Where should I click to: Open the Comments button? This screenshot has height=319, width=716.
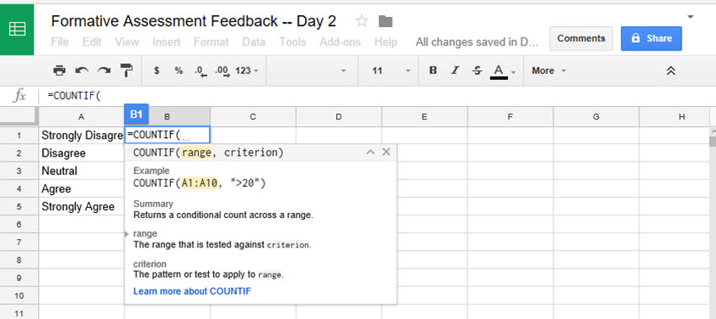pos(581,39)
